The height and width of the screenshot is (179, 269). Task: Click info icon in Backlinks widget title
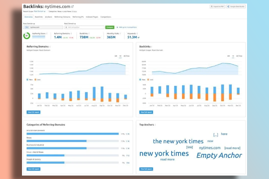point(152,47)
